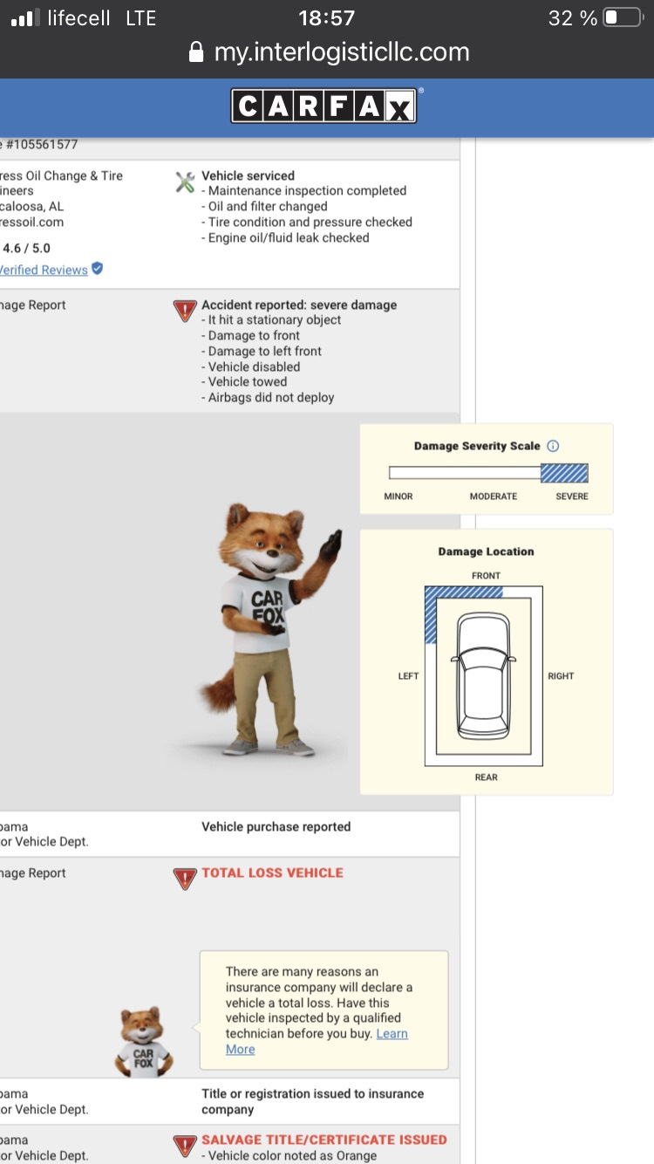Image resolution: width=654 pixels, height=1164 pixels.
Task: Tap the red Total Loss warning icon
Action: point(185,879)
